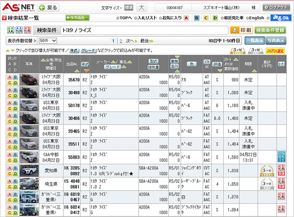Filter by シフト column header button

[x=207, y=62]
